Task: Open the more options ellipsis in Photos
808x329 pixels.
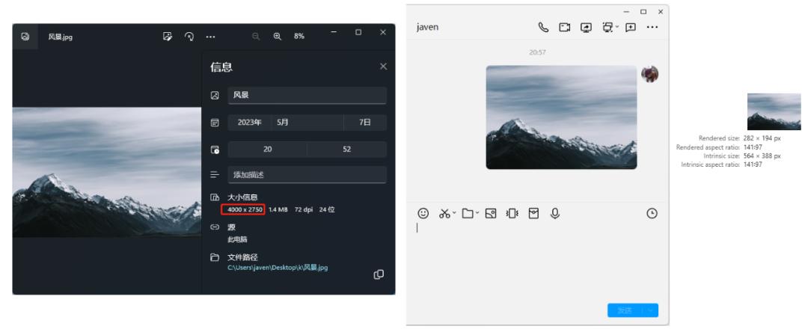Action: click(211, 37)
